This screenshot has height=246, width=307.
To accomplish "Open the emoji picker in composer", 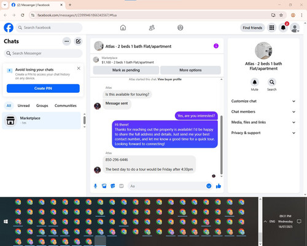I will (x=209, y=186).
